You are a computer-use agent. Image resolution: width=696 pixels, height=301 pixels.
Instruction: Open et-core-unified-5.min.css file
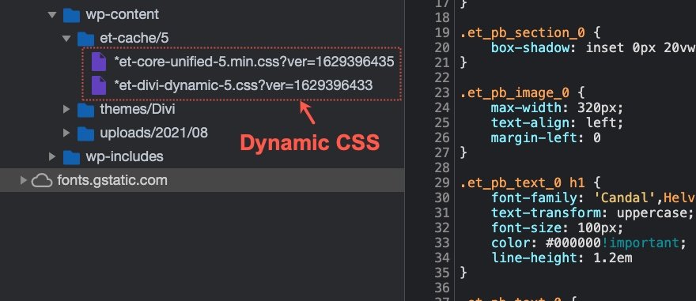pyautogui.click(x=254, y=62)
